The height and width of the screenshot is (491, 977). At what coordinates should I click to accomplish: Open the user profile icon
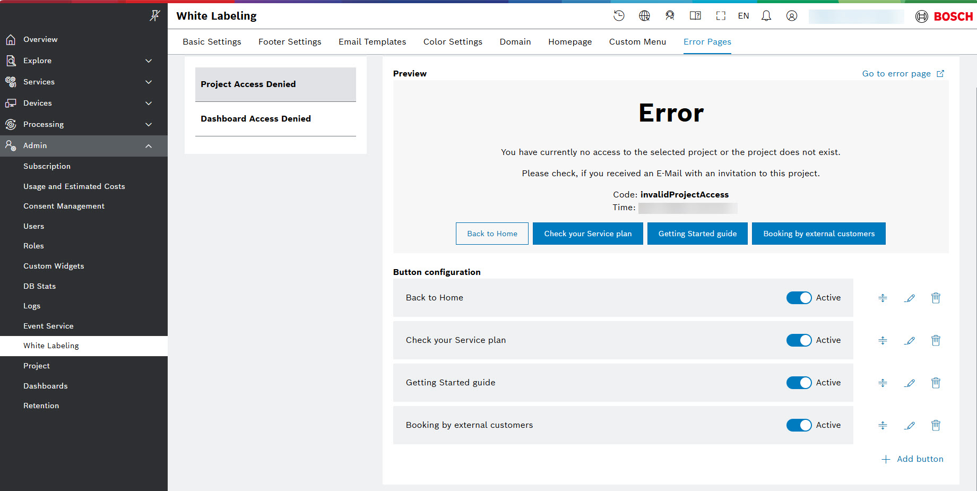(791, 16)
